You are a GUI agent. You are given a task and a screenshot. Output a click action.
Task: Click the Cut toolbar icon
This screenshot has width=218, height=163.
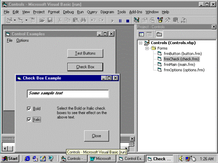click(60, 20)
